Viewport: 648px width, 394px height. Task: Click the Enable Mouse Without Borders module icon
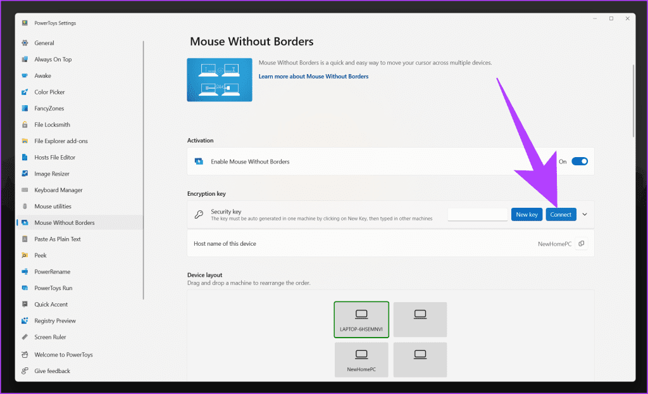(x=199, y=162)
